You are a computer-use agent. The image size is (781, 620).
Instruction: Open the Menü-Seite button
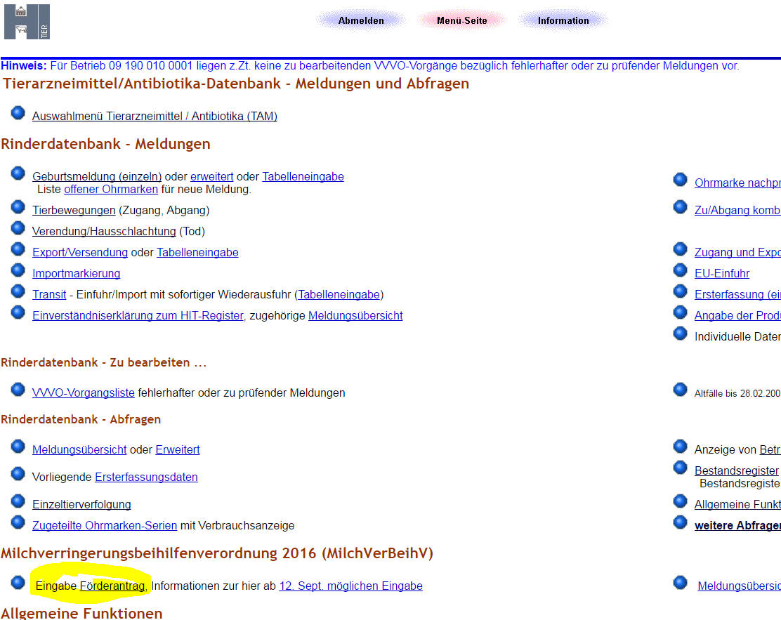click(x=461, y=20)
